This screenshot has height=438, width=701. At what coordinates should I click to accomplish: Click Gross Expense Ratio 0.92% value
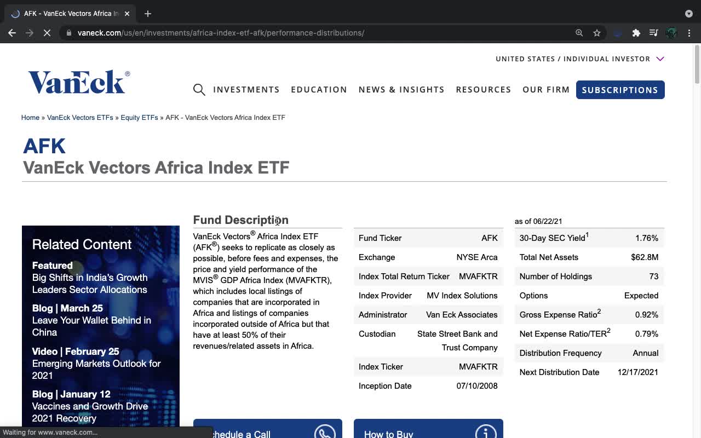click(x=646, y=315)
